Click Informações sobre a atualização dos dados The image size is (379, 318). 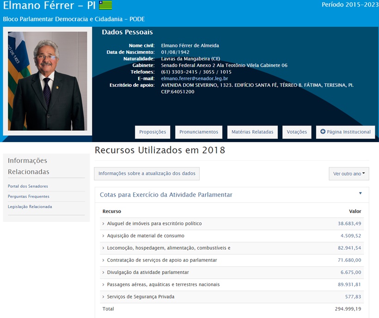[147, 174]
